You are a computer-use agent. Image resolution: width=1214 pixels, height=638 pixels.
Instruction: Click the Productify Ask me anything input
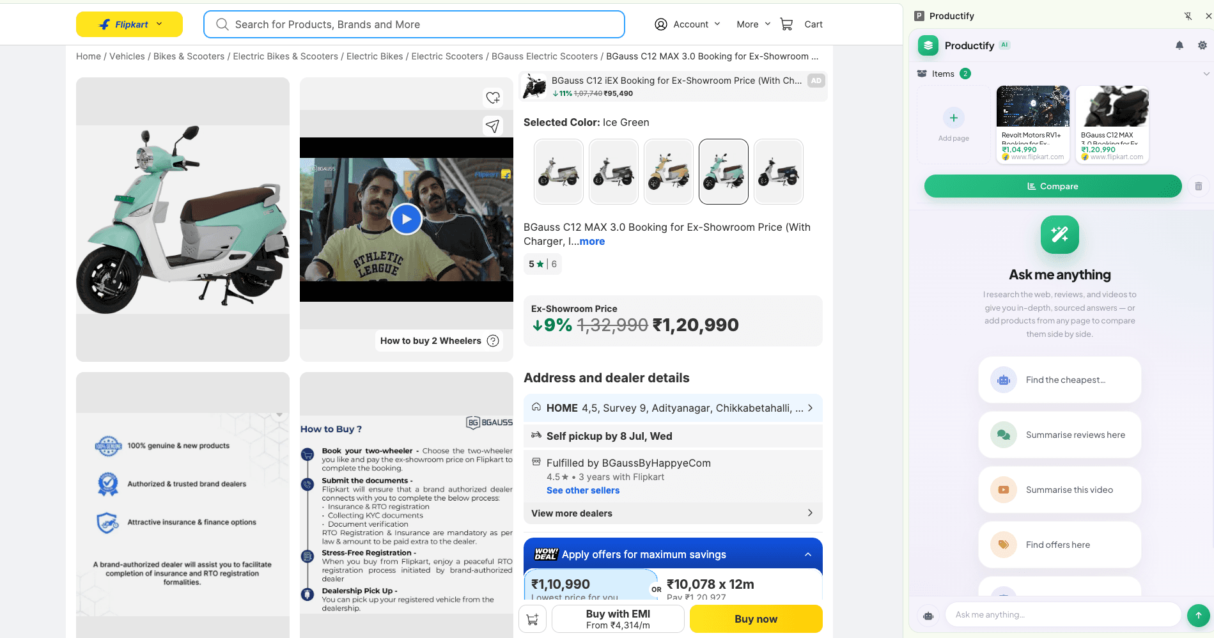(1063, 615)
